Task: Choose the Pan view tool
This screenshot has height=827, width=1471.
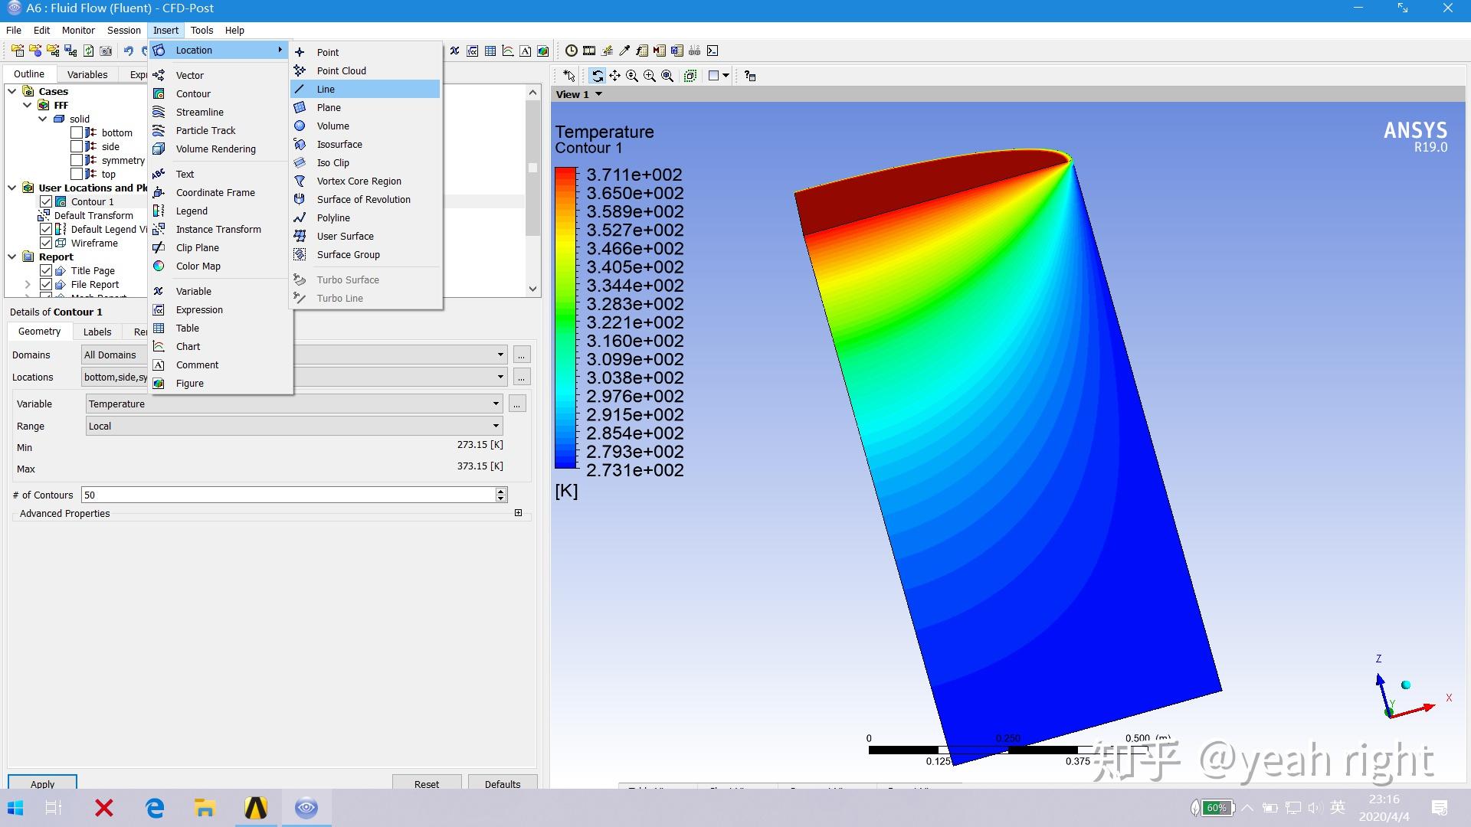Action: tap(614, 76)
